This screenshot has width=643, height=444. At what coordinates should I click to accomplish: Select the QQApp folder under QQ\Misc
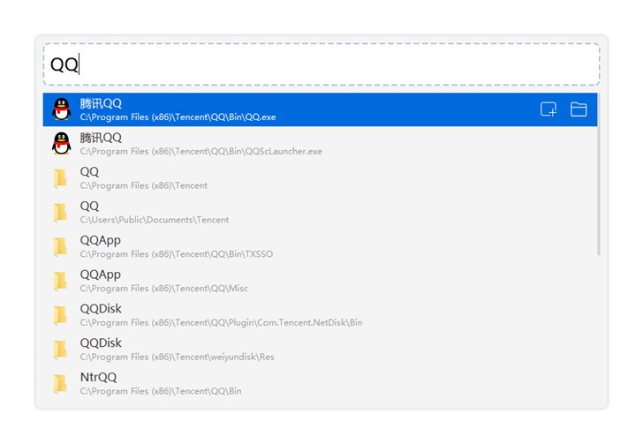(320, 281)
